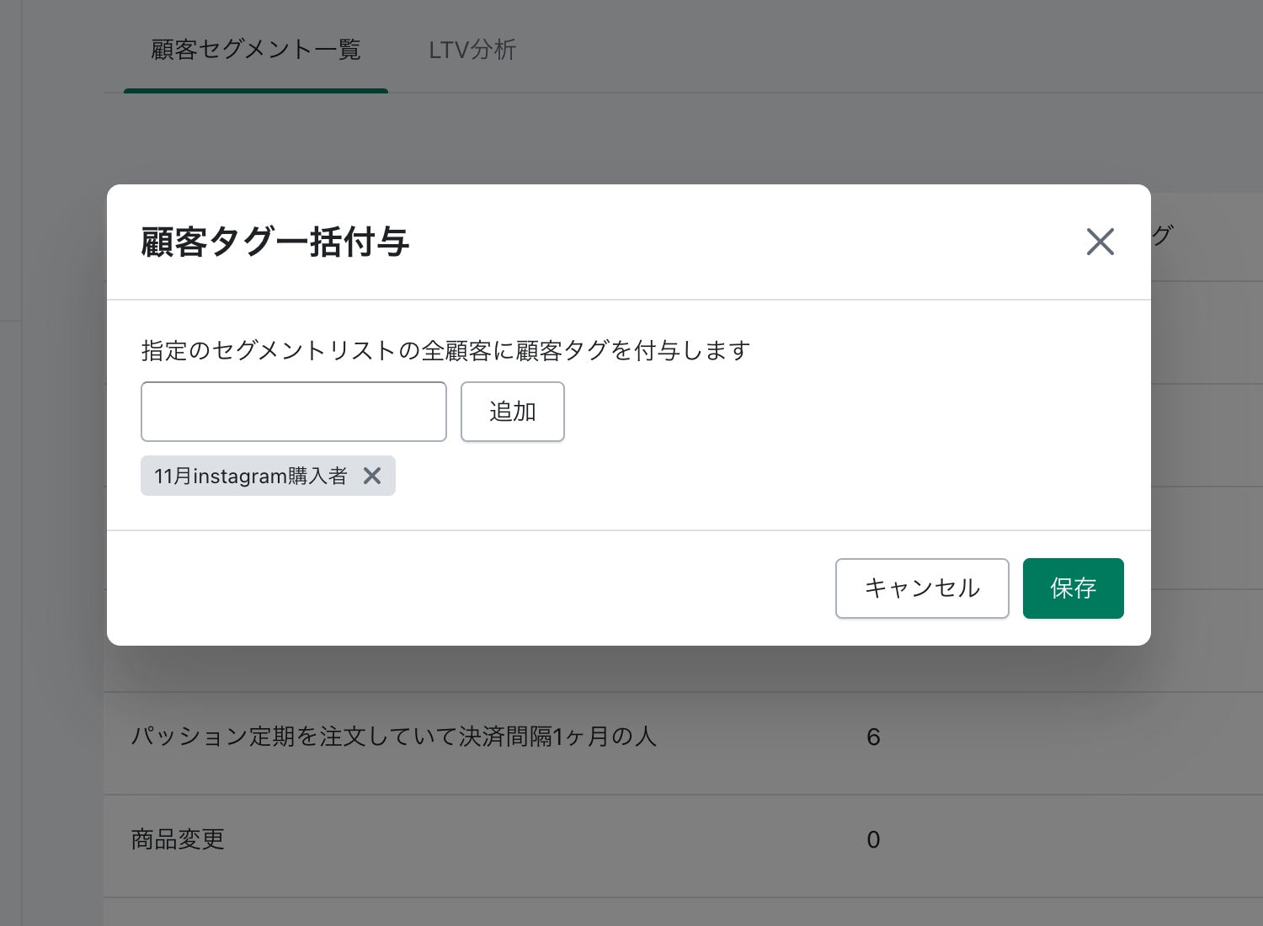This screenshot has width=1263, height=926.
Task: Save the bulk tag assignment with 保存
Action: pyautogui.click(x=1073, y=588)
